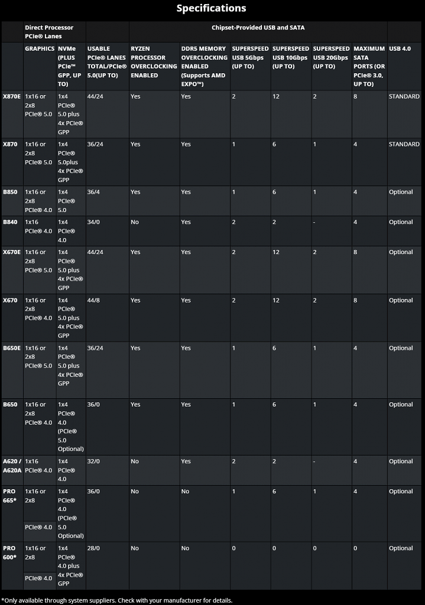The width and height of the screenshot is (425, 605).
Task: Click the PRO 600* chipset label
Action: (x=10, y=552)
